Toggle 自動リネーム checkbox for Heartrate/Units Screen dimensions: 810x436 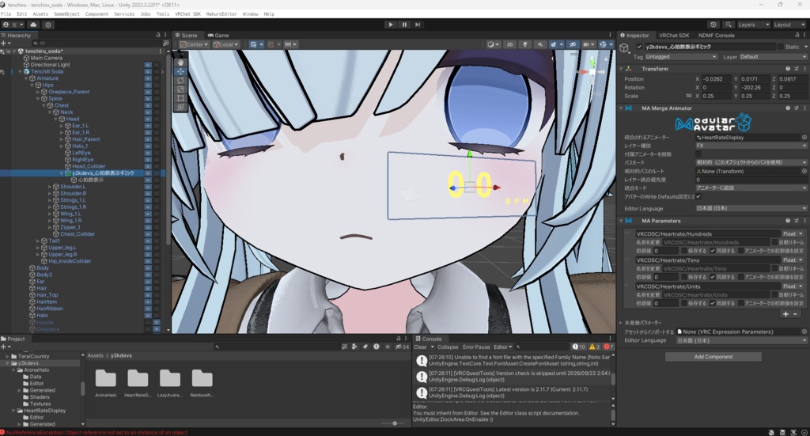[x=774, y=295]
